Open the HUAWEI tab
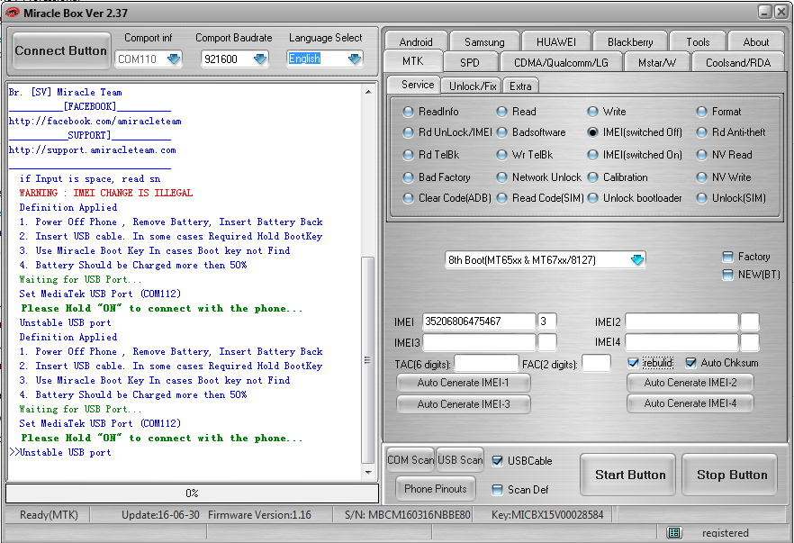Screen dimensions: 794x543 click(x=556, y=42)
